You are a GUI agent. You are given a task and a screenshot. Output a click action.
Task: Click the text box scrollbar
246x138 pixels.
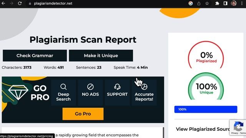pos(163,132)
